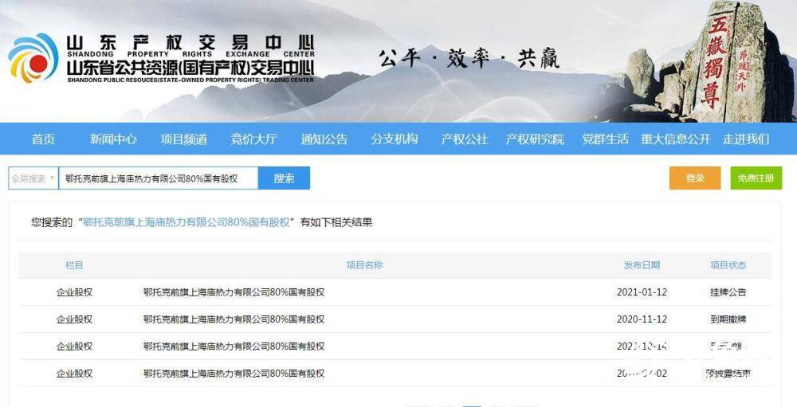The width and height of the screenshot is (797, 407).
Task: Click the 2021-01-12 date cell
Action: click(x=642, y=292)
